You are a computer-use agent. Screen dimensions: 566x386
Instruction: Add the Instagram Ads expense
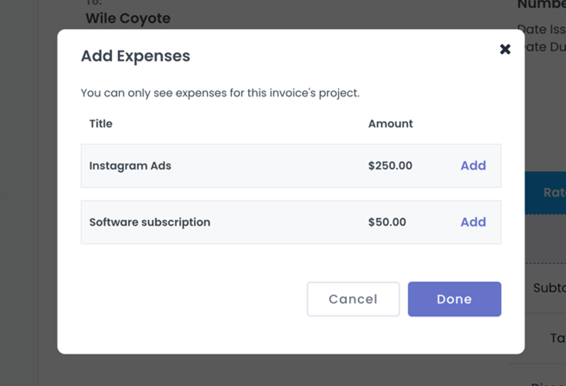click(473, 165)
